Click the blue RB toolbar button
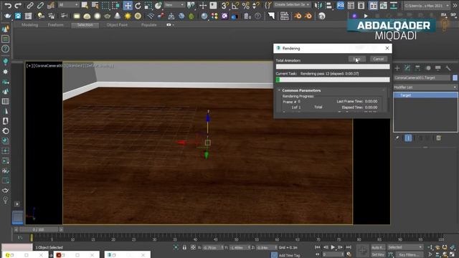The image size is (459, 258). pos(340,5)
